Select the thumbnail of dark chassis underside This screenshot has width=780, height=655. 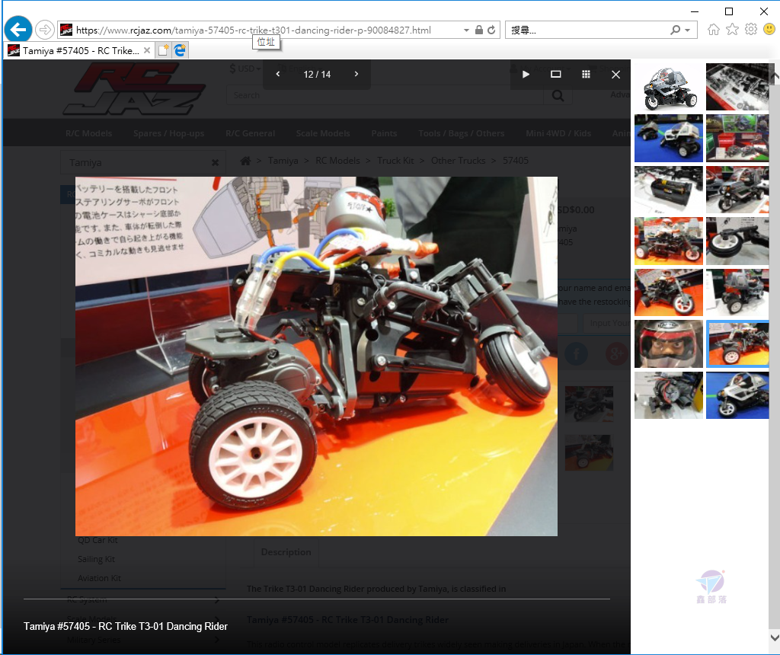[x=669, y=395]
